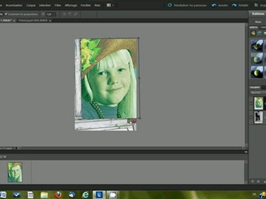266x199 pixels.
Task: Select the skew transform mode icon
Action: tap(76, 14)
